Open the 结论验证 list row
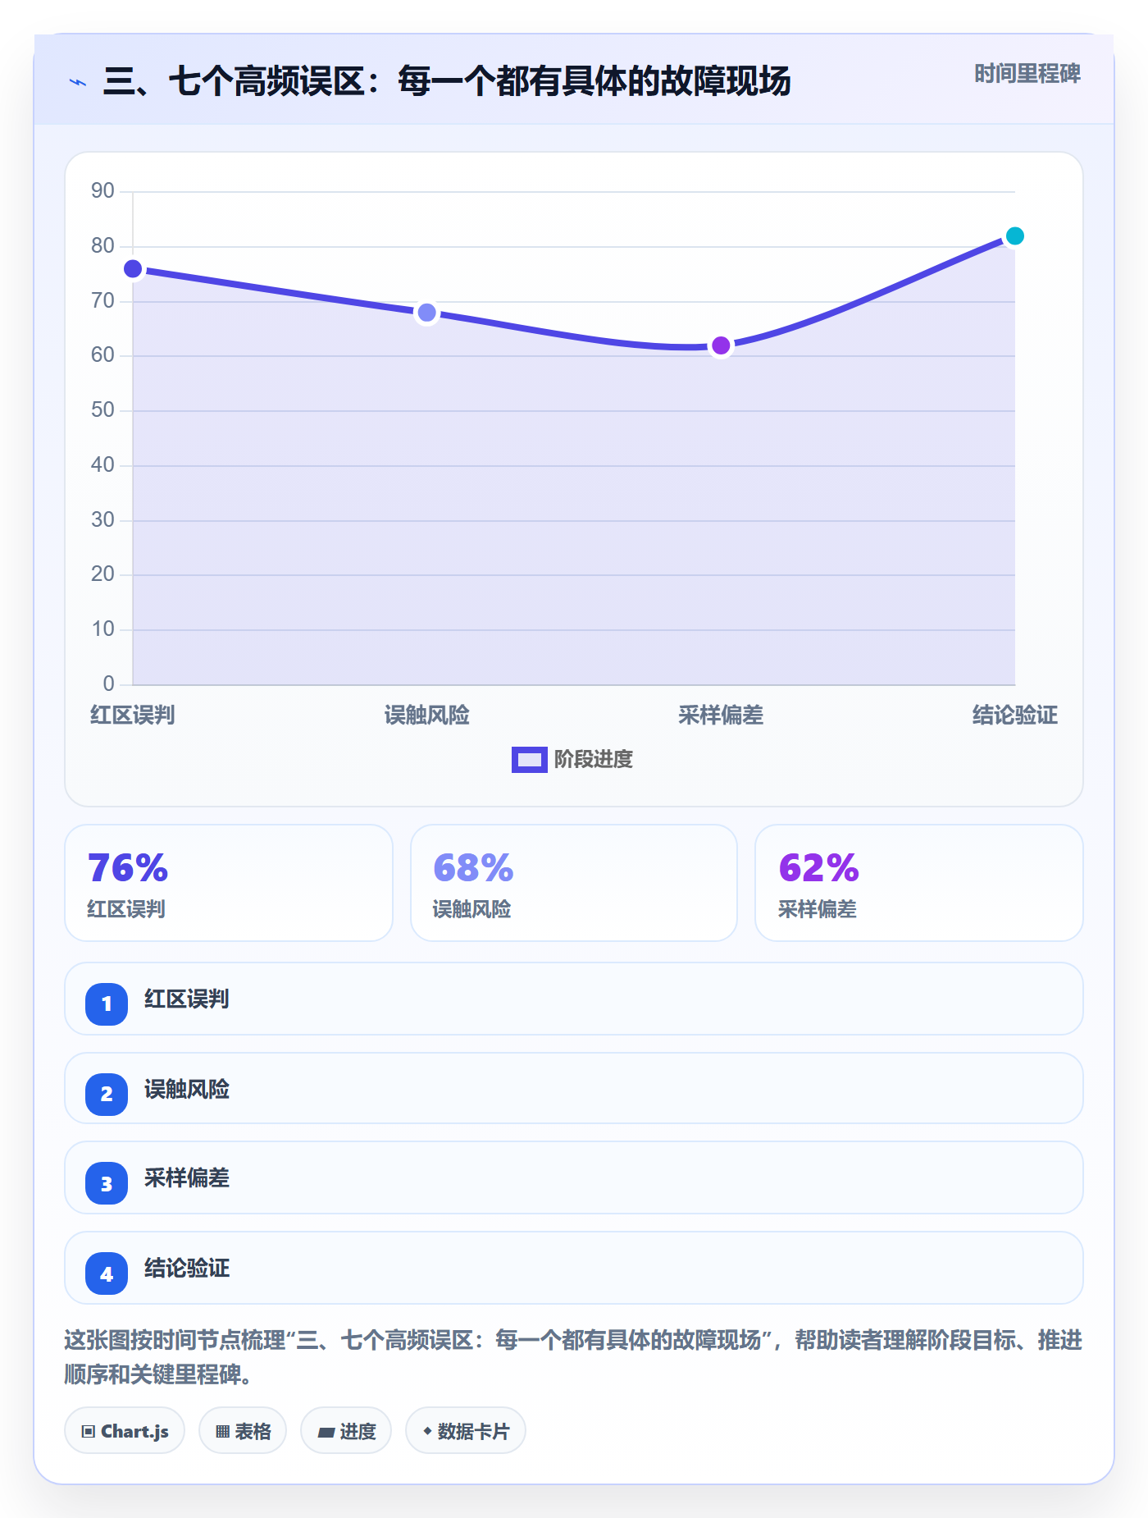Image resolution: width=1148 pixels, height=1518 pixels. [574, 1268]
